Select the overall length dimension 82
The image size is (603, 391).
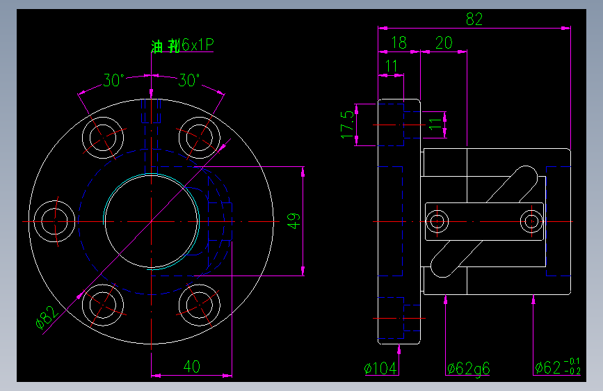click(x=474, y=19)
